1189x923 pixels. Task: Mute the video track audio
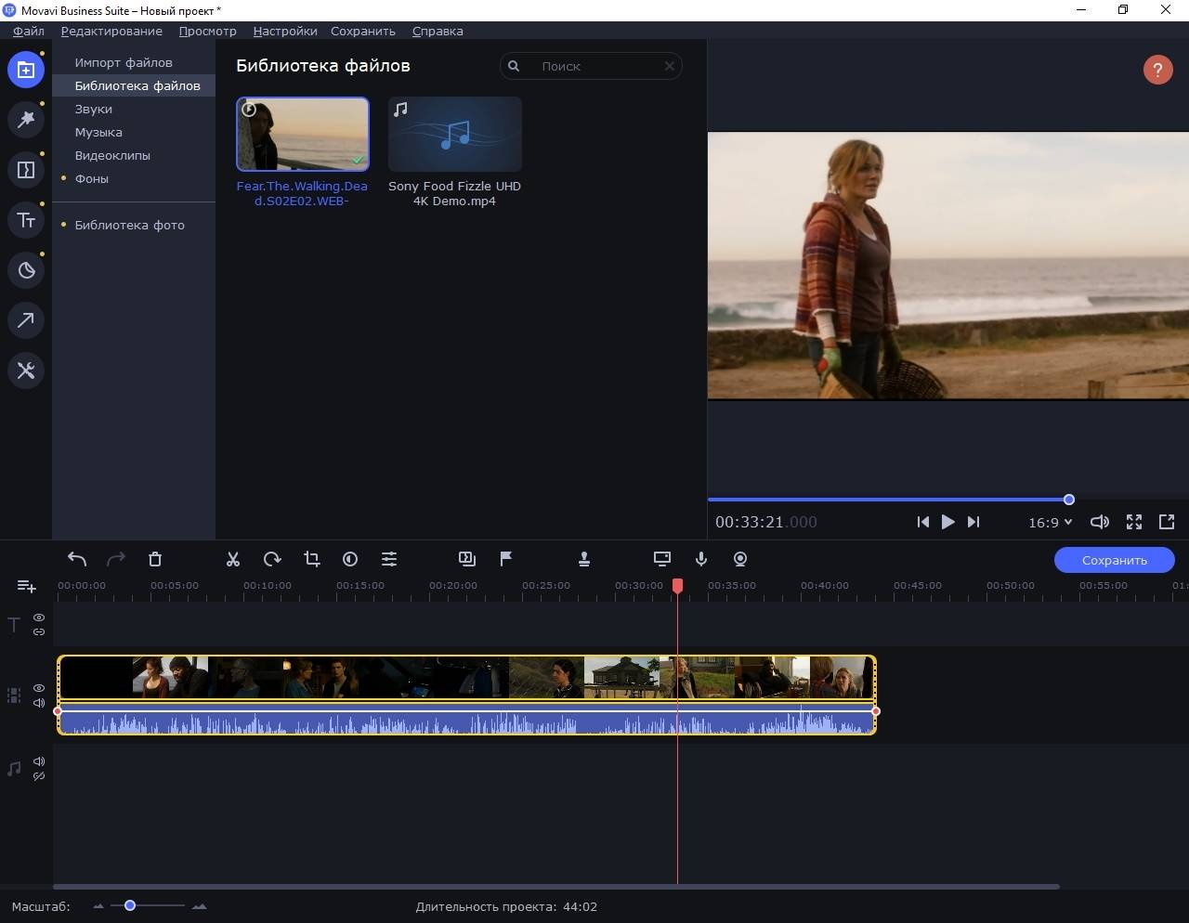click(x=39, y=703)
